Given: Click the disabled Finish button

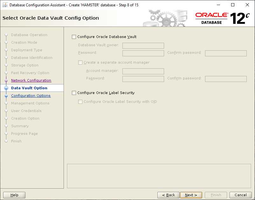Looking at the screenshot, I should (216, 195).
